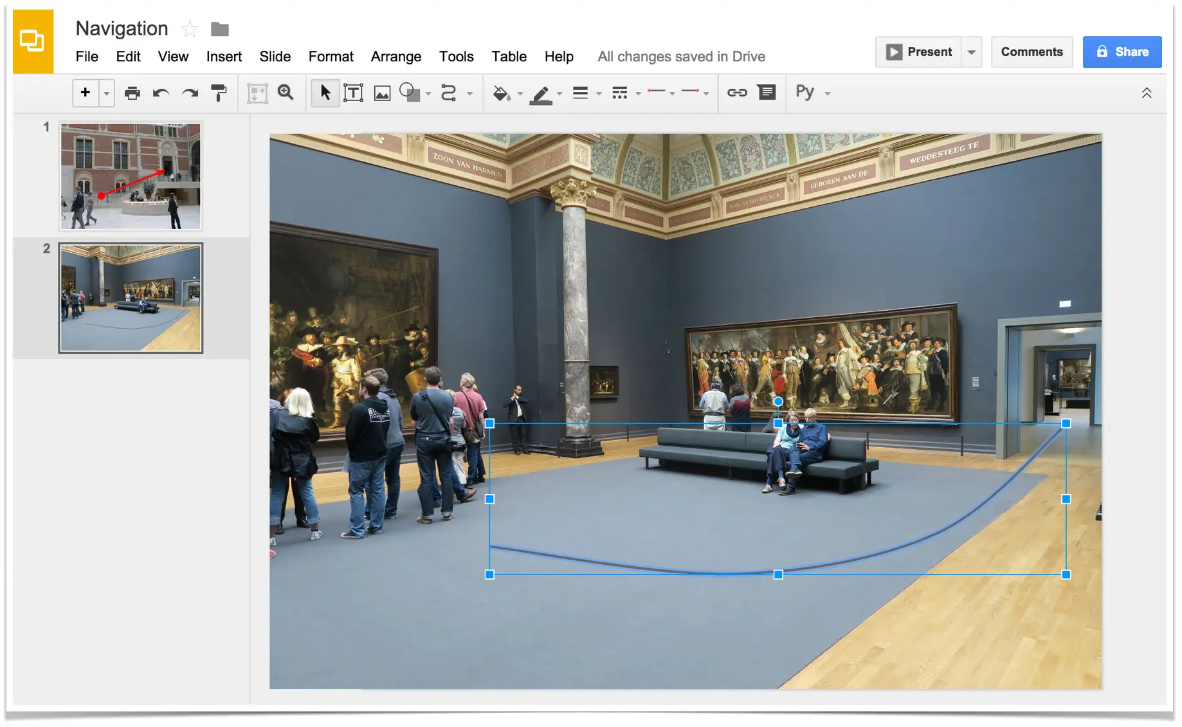Choose the select arrow tool
The image size is (1182, 727).
point(325,93)
